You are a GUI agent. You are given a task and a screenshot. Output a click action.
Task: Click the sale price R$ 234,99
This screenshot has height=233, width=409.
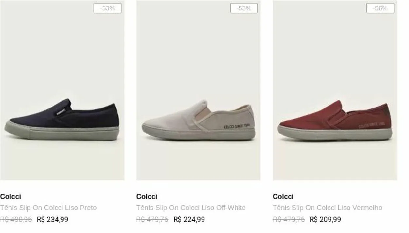pos(53,220)
